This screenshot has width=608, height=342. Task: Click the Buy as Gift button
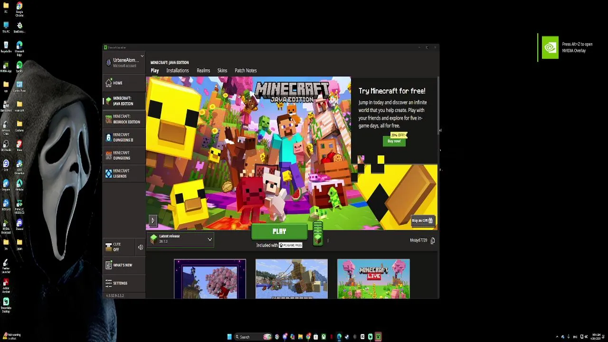[x=422, y=220]
